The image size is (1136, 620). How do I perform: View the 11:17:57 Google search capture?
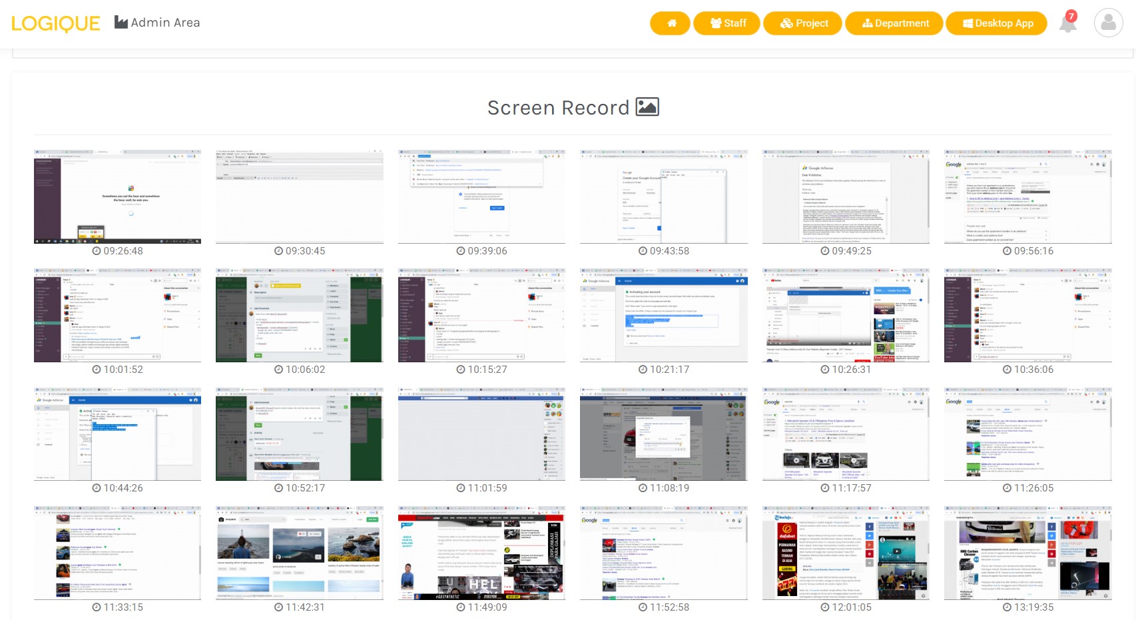pyautogui.click(x=846, y=434)
